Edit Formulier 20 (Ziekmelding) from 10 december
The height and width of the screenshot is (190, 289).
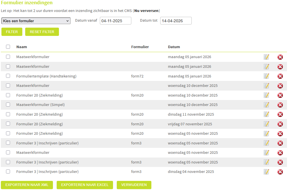point(266,95)
